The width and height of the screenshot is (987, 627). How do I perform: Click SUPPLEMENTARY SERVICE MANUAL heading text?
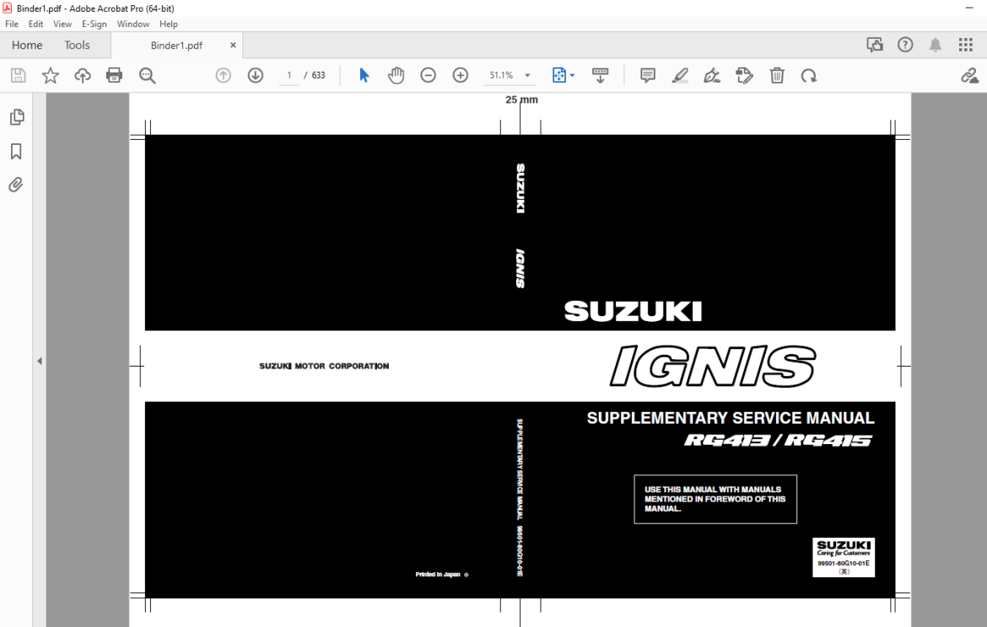tap(731, 418)
